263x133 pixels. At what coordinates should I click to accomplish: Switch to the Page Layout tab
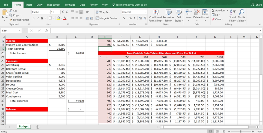tap(54, 5)
